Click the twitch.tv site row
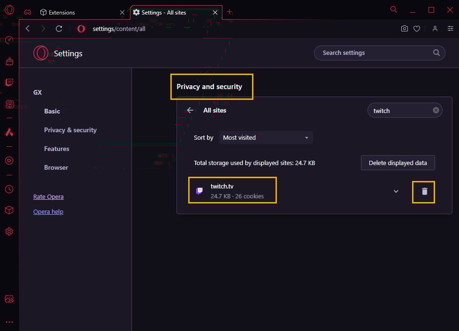The height and width of the screenshot is (331, 459). (x=314, y=191)
